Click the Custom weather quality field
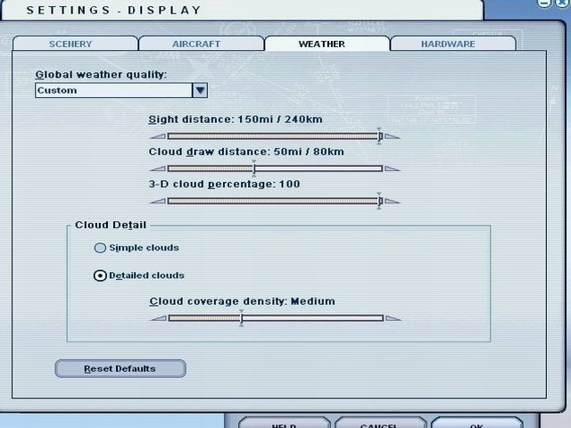The height and width of the screenshot is (428, 571). (113, 90)
